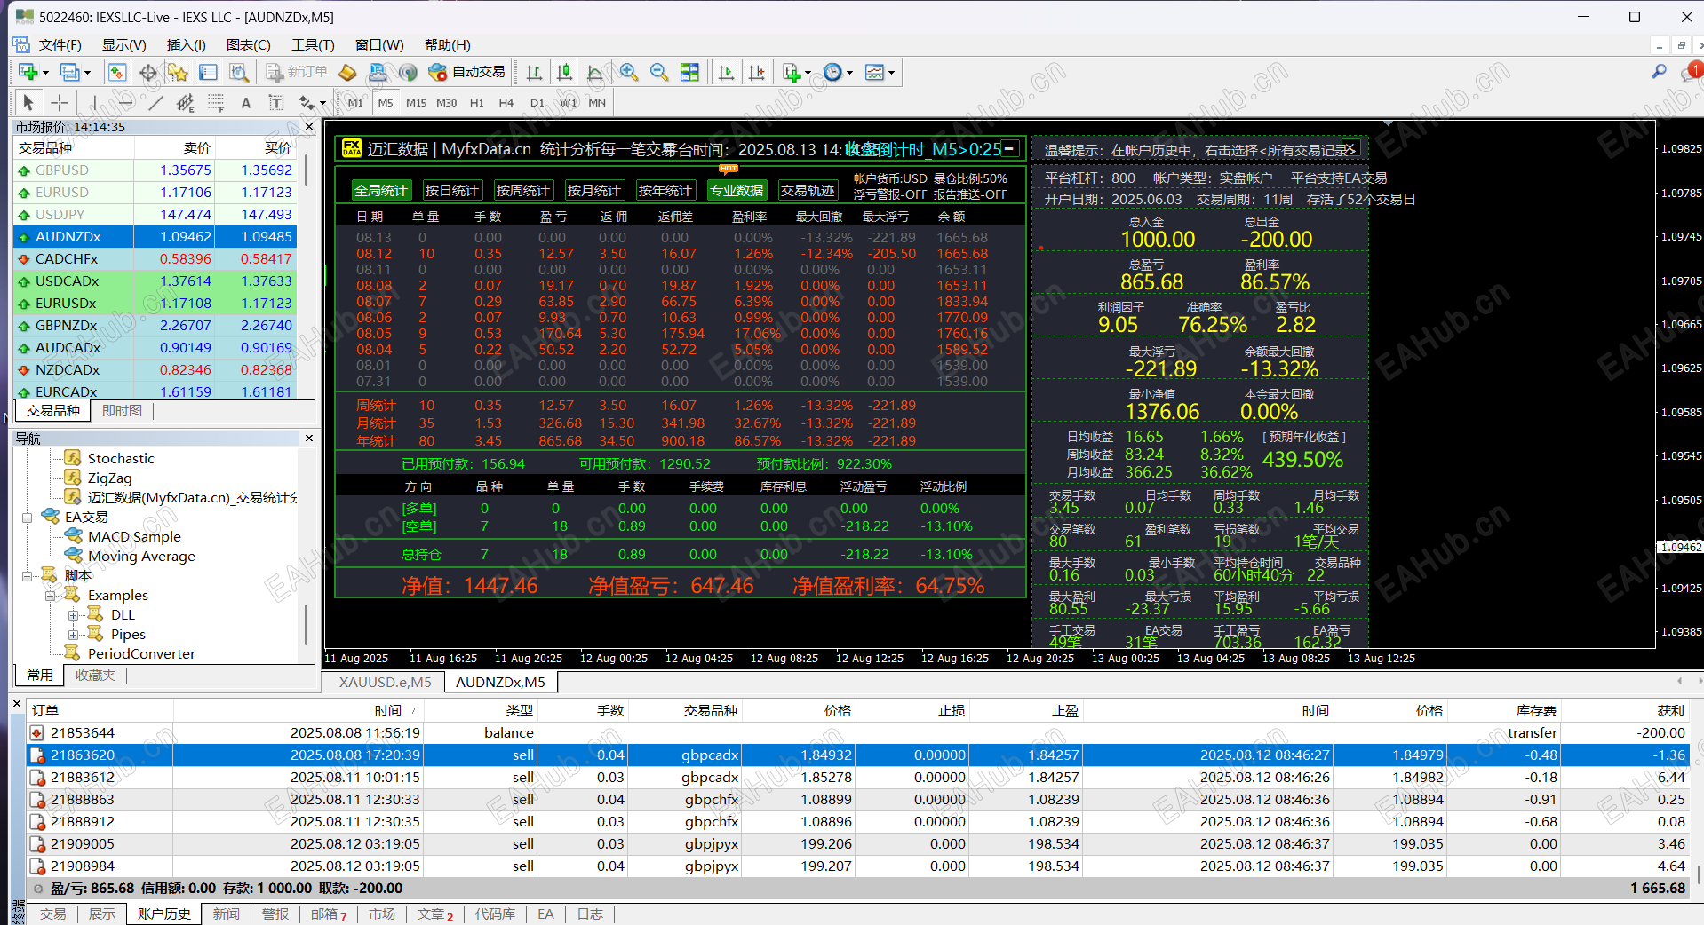Zoom in on the chart
Image resolution: width=1704 pixels, height=925 pixels.
click(629, 73)
